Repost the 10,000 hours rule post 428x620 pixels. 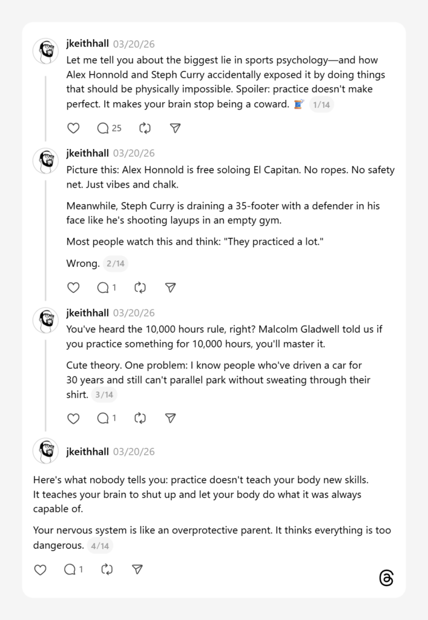(140, 418)
